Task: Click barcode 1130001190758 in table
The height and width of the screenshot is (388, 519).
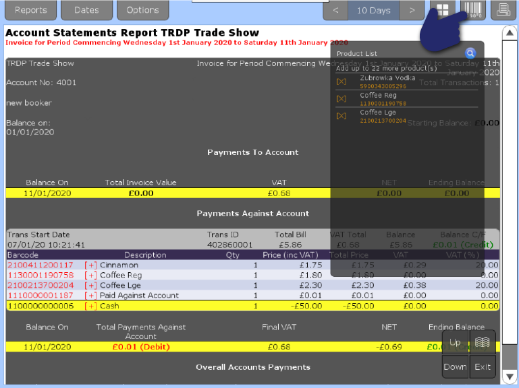Action: tap(40, 276)
